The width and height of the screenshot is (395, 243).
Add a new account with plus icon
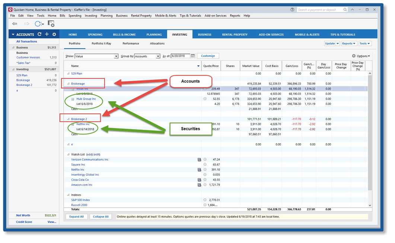click(47, 34)
